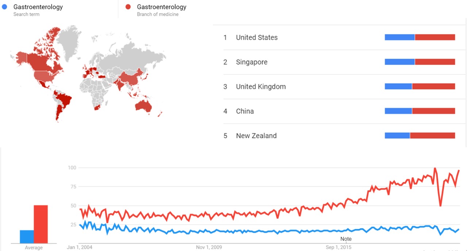Open United States in the region ranking
The image size is (467, 251).
click(256, 37)
